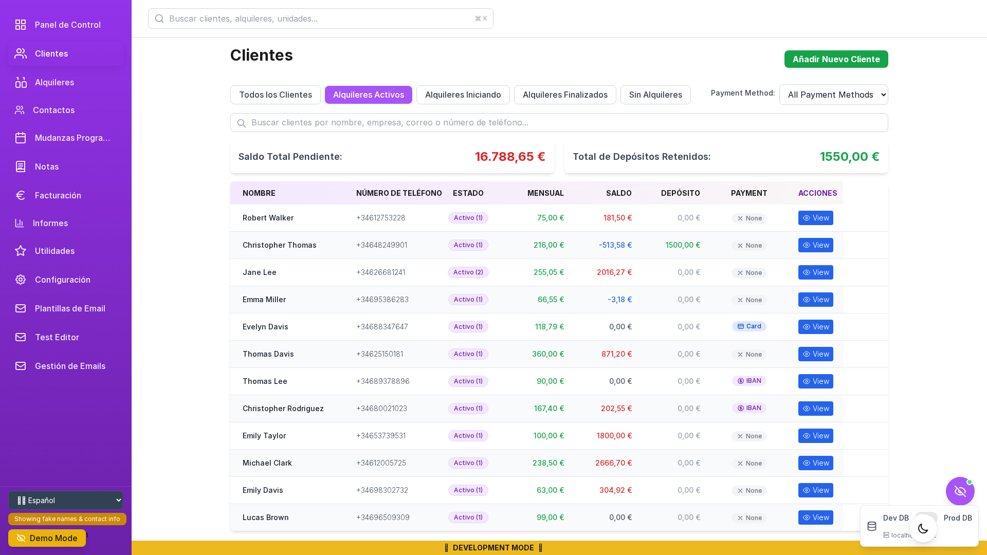The height and width of the screenshot is (555, 987).
Task: Select the Sin Alquileres filter tab
Action: coord(655,95)
